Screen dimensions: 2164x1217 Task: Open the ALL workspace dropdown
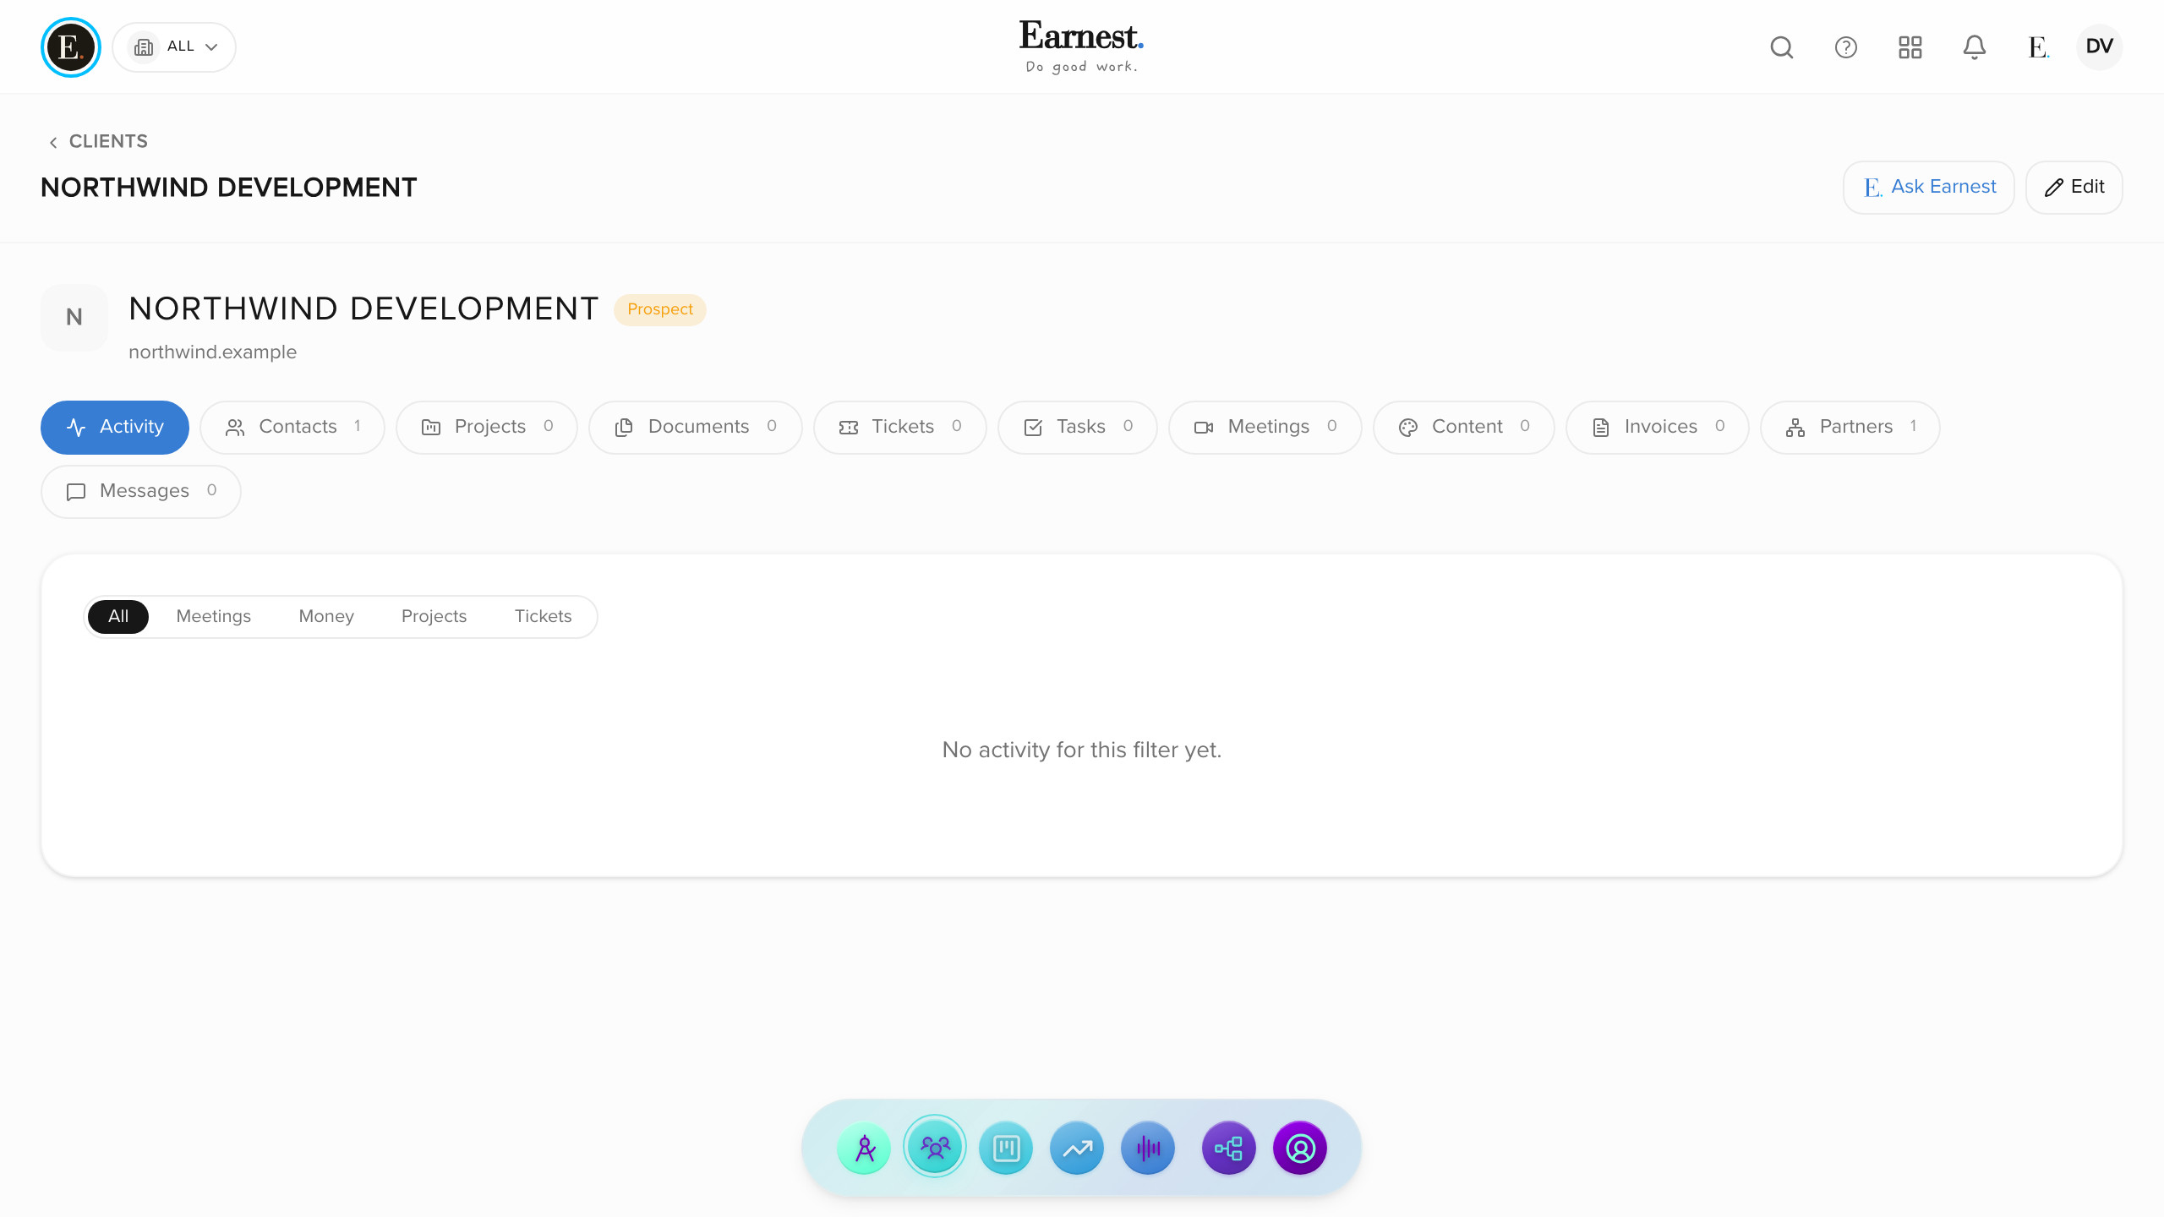174,47
